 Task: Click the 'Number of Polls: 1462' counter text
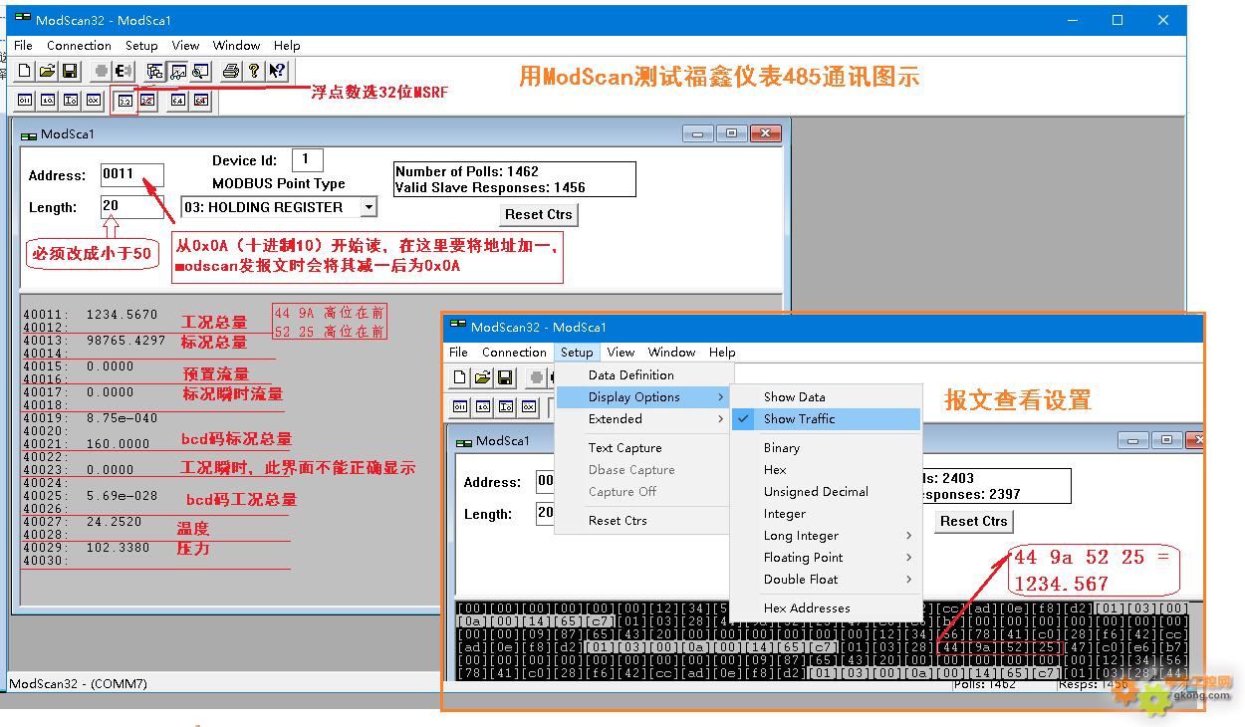pyautogui.click(x=467, y=171)
